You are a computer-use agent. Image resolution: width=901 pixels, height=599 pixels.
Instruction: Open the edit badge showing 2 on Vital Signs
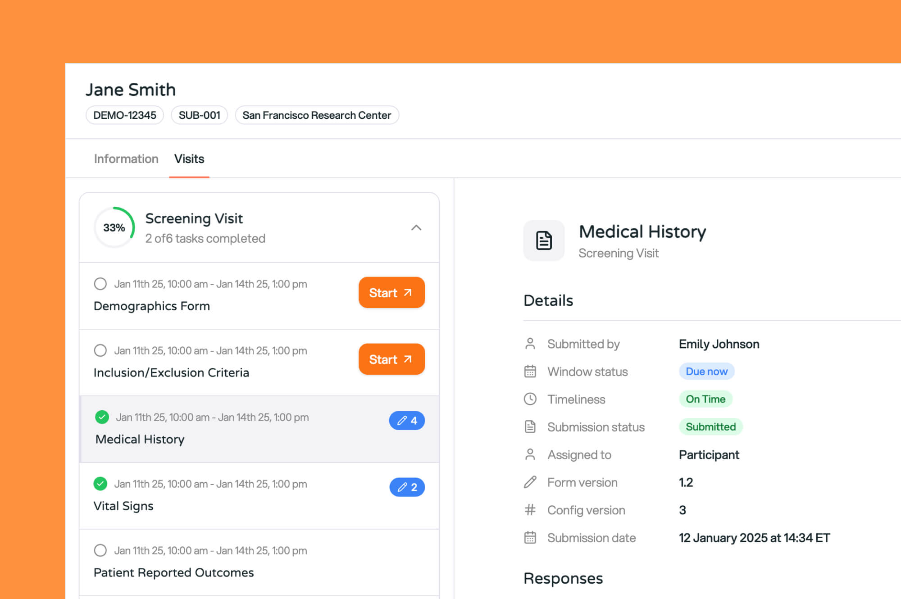point(406,487)
